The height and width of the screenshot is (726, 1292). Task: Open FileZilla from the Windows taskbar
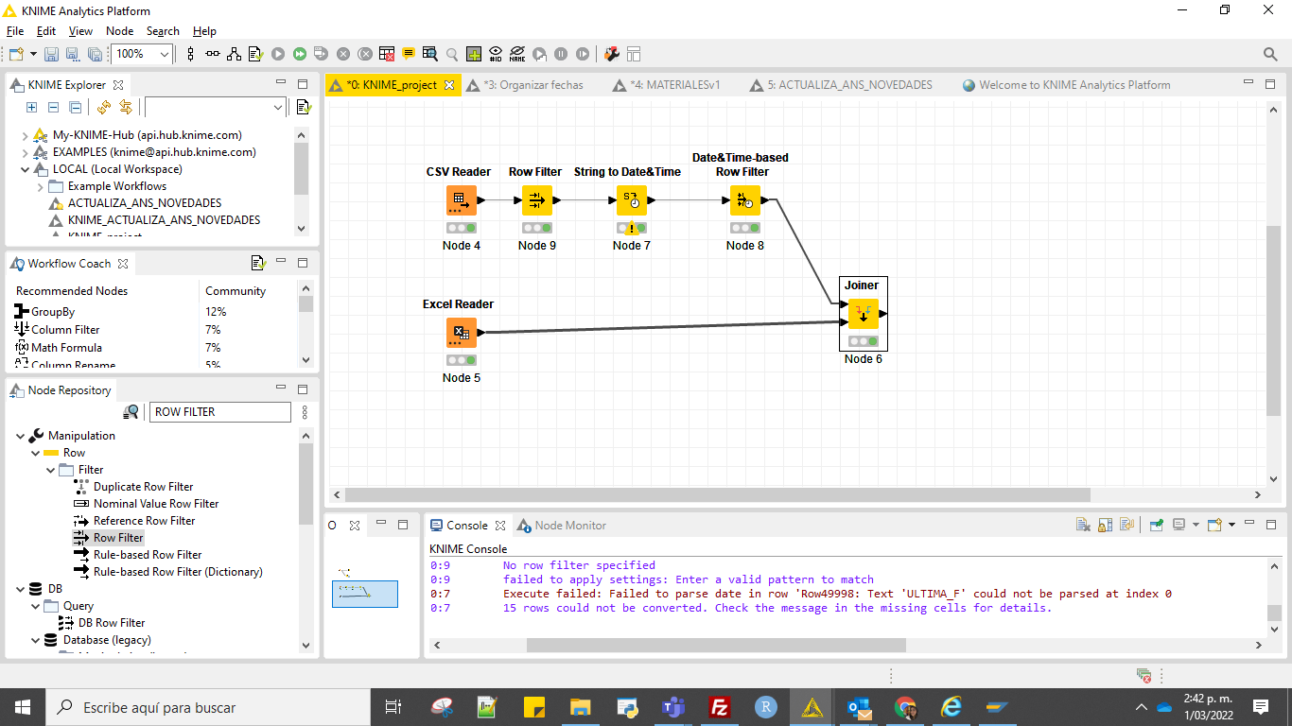pos(720,707)
